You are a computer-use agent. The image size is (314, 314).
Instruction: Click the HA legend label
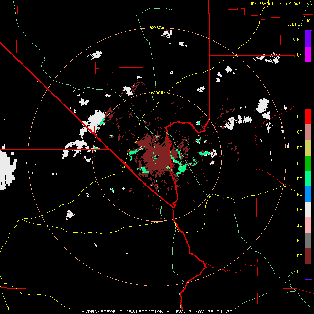299,117
